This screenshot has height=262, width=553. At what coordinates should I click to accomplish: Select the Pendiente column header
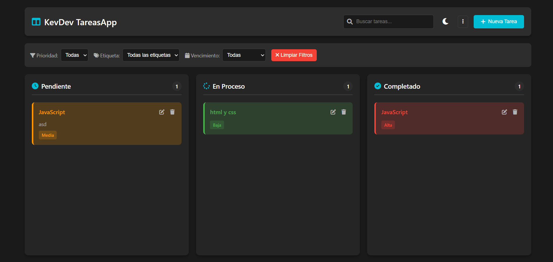pos(56,86)
